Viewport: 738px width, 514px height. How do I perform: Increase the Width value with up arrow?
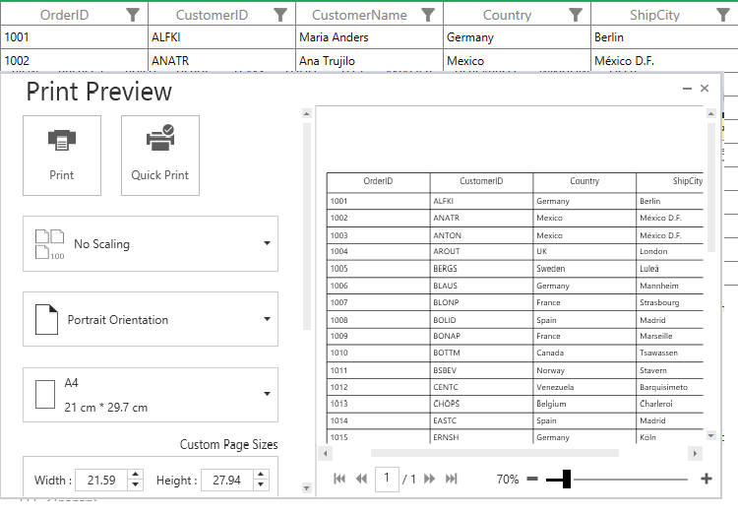click(136, 475)
